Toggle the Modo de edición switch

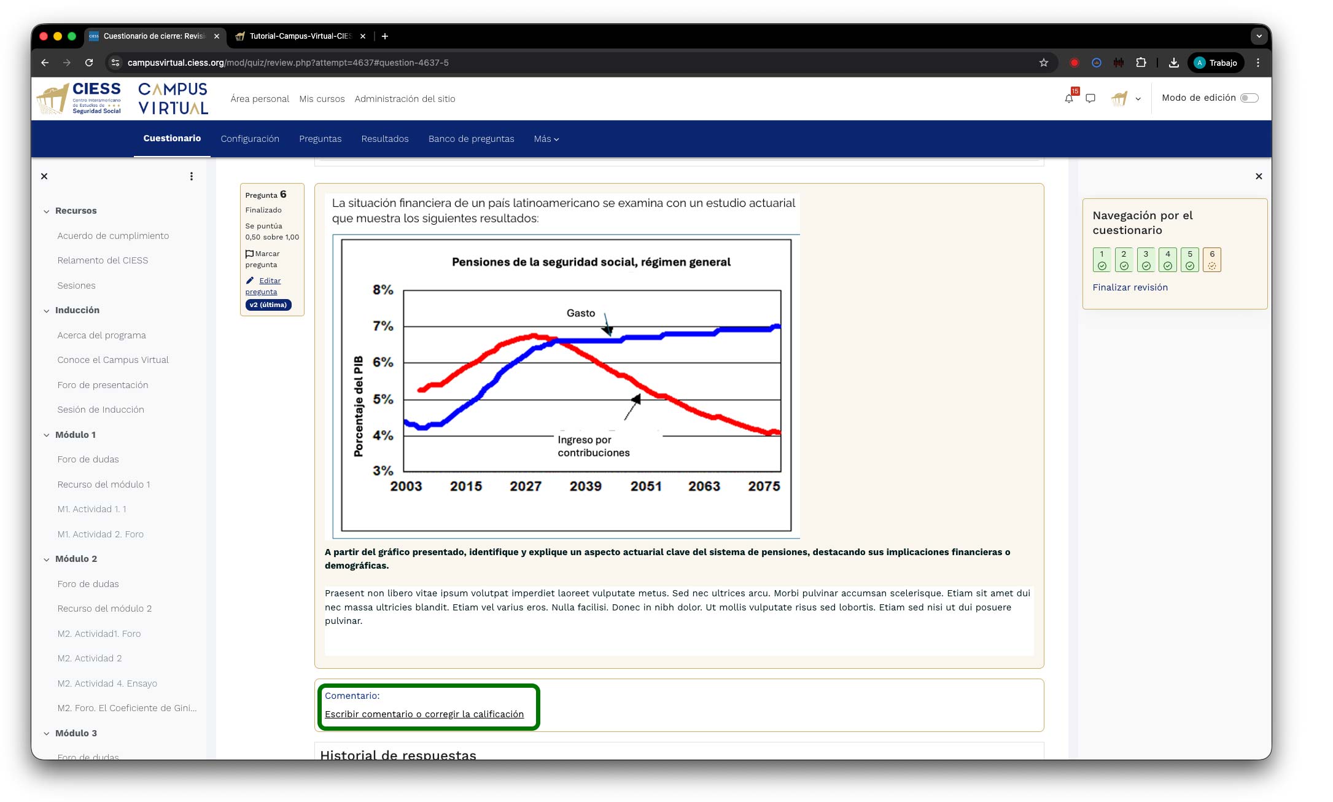tap(1249, 98)
